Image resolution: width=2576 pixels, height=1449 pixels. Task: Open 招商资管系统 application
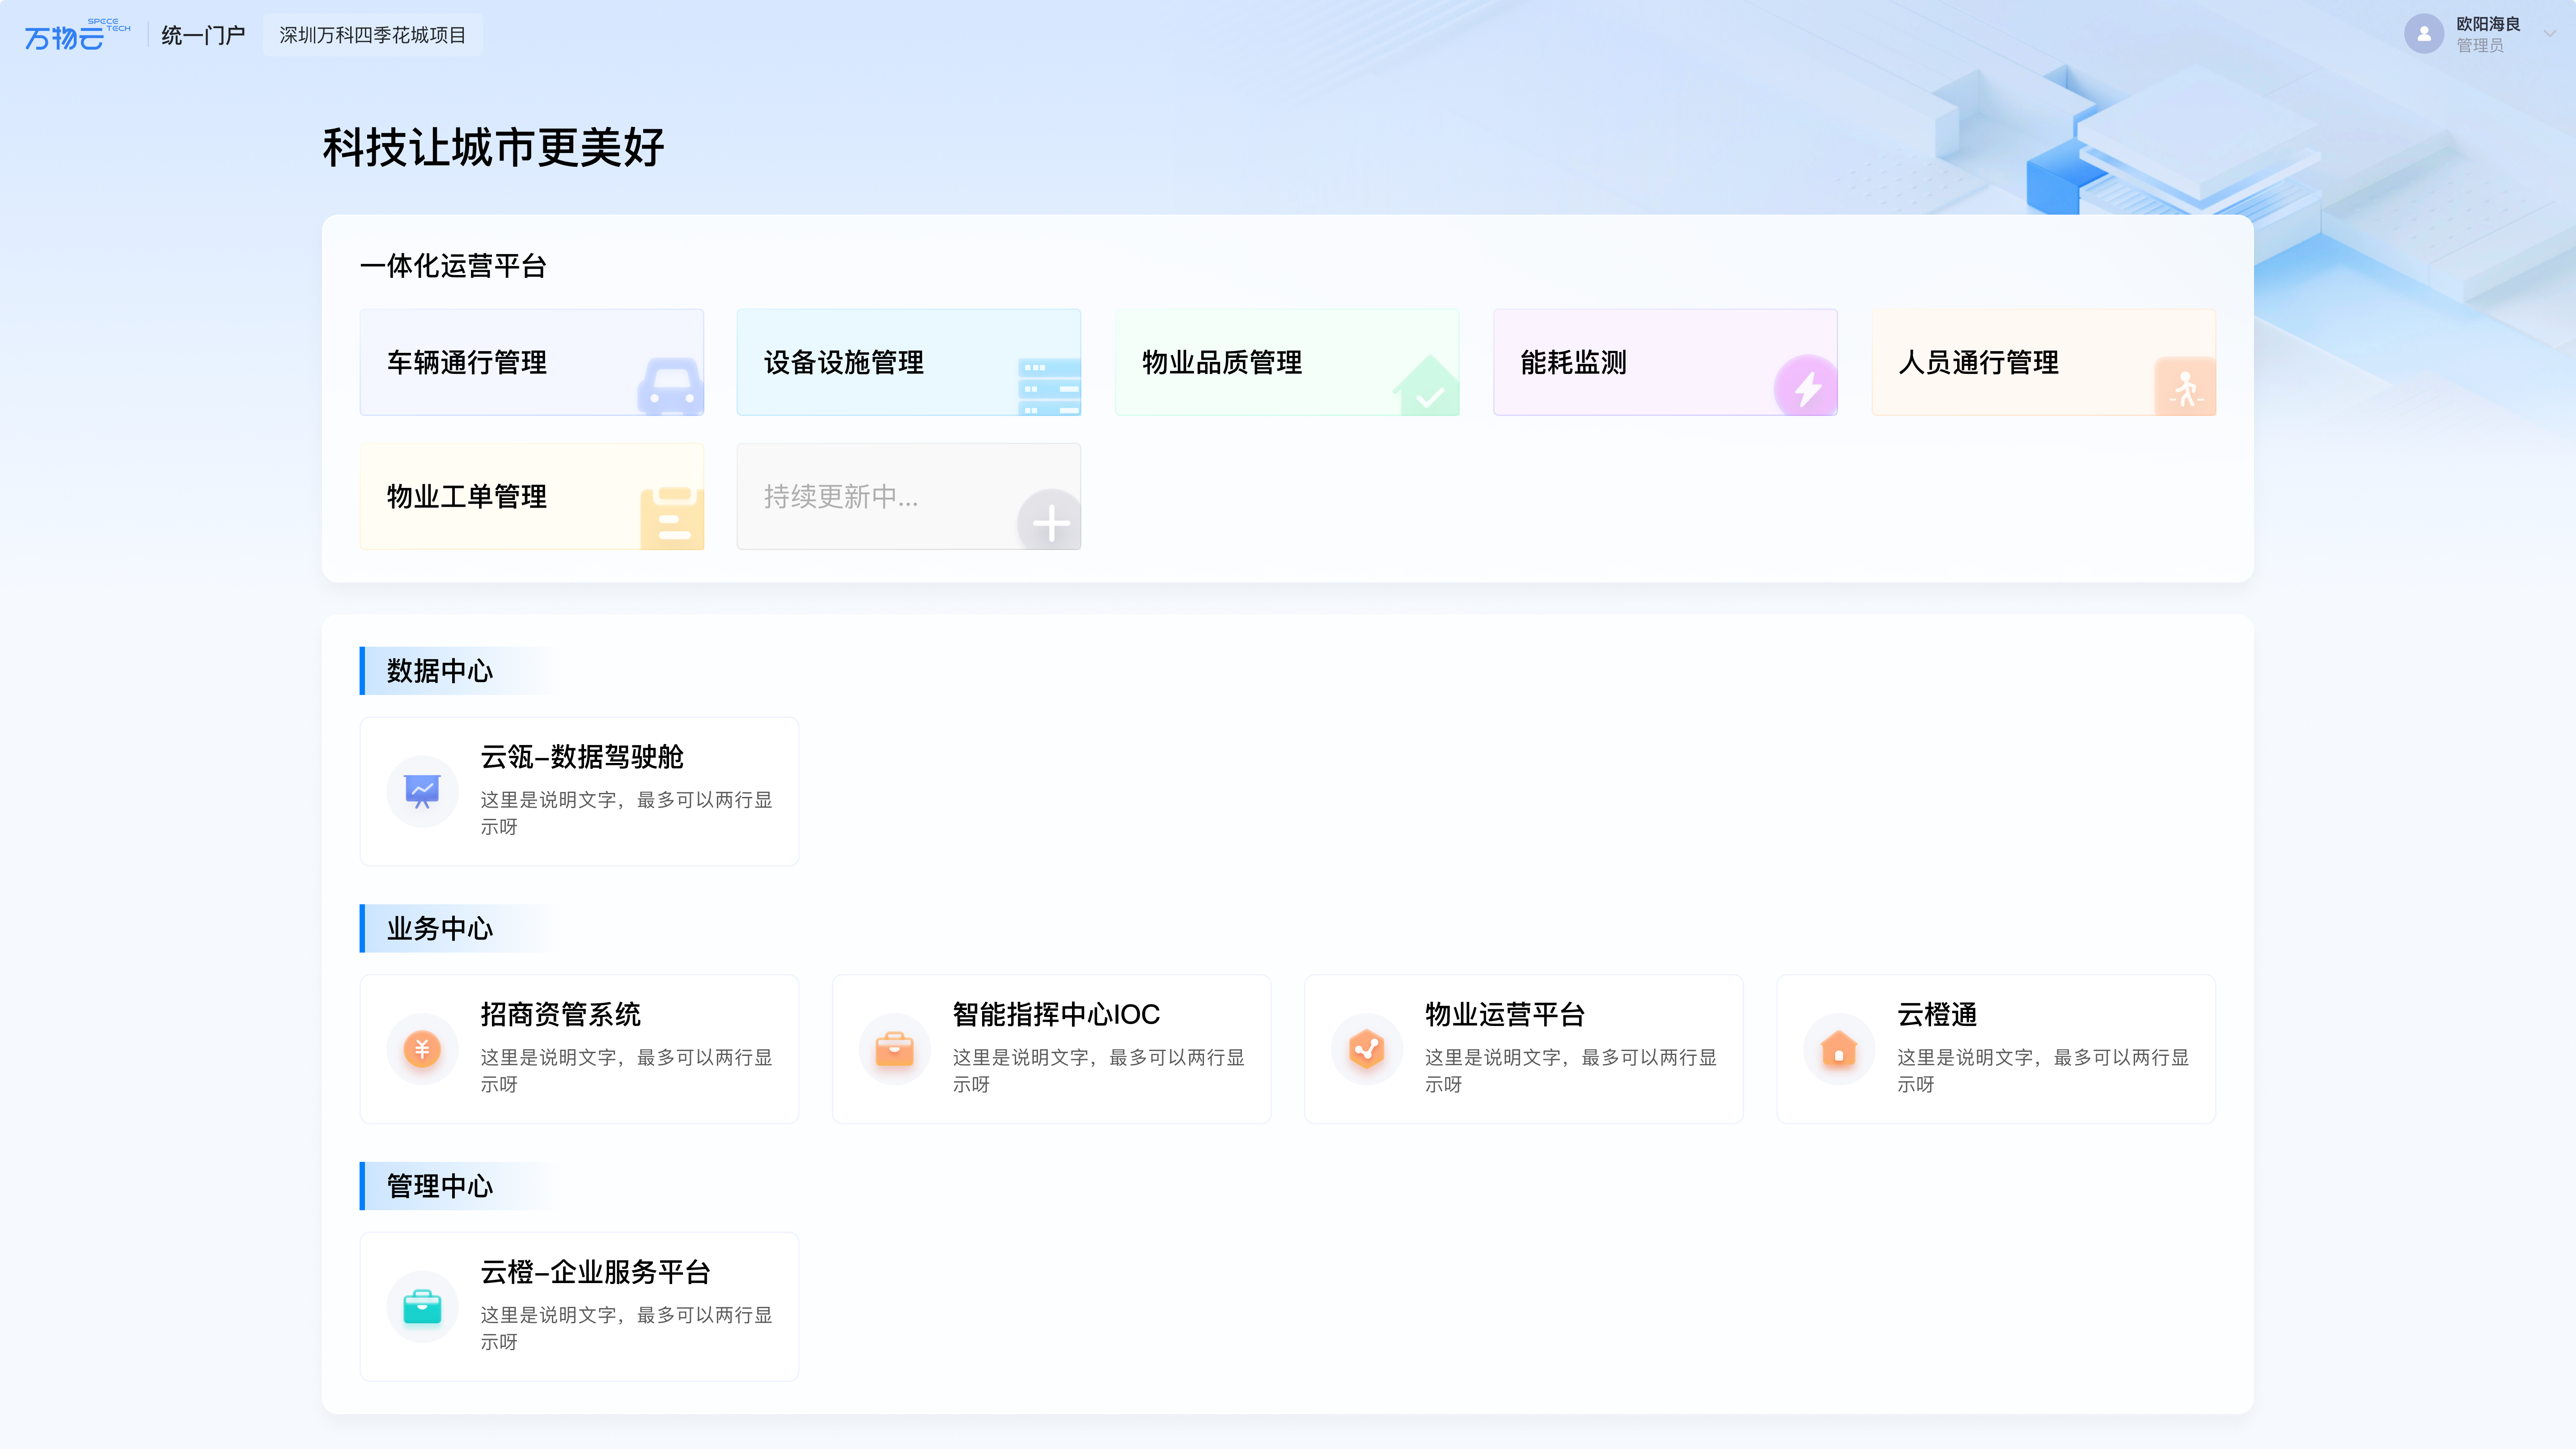click(x=579, y=1049)
